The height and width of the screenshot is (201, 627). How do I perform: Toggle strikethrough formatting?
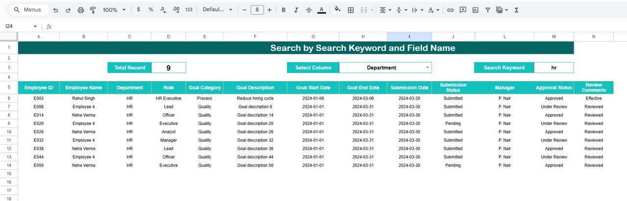point(309,10)
